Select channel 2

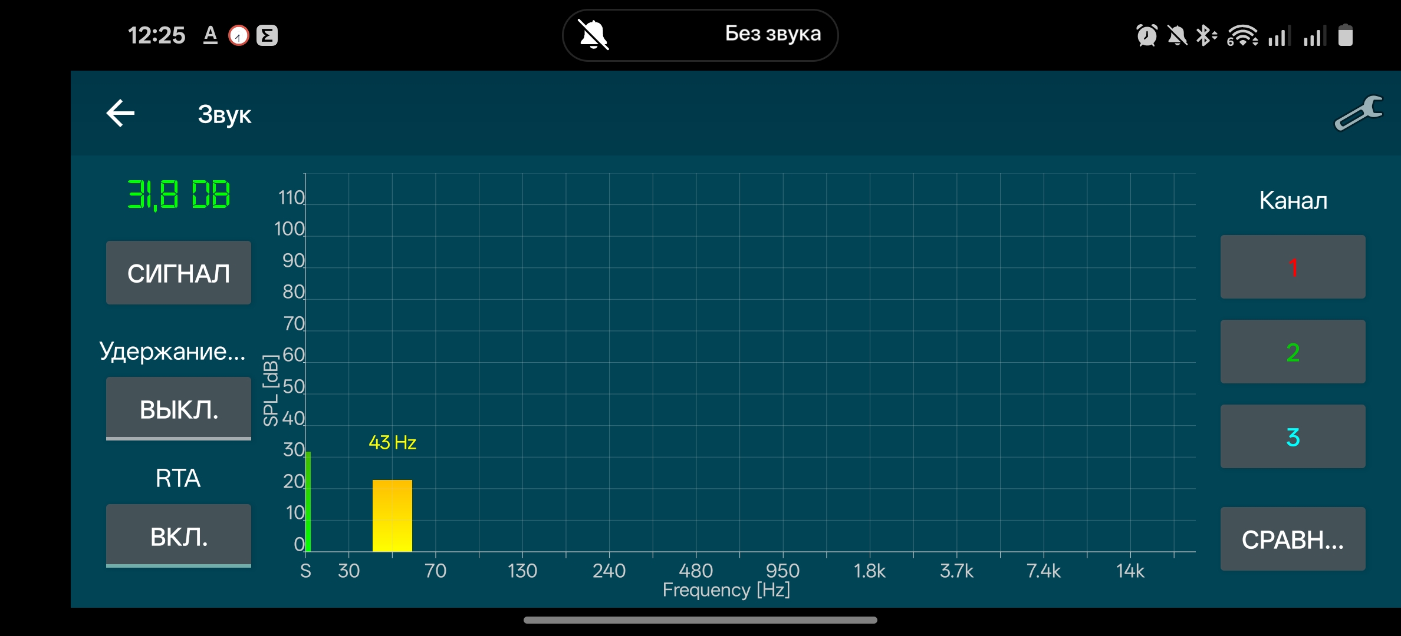1293,352
